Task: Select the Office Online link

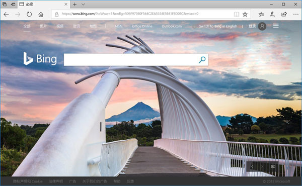Action: [x=142, y=26]
